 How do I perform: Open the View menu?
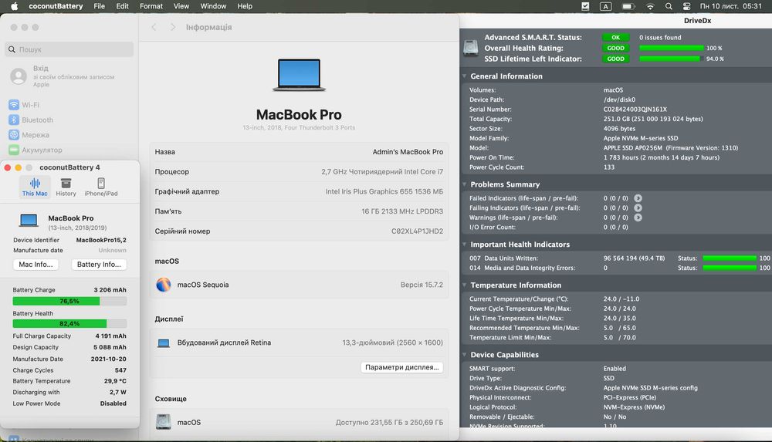[181, 6]
